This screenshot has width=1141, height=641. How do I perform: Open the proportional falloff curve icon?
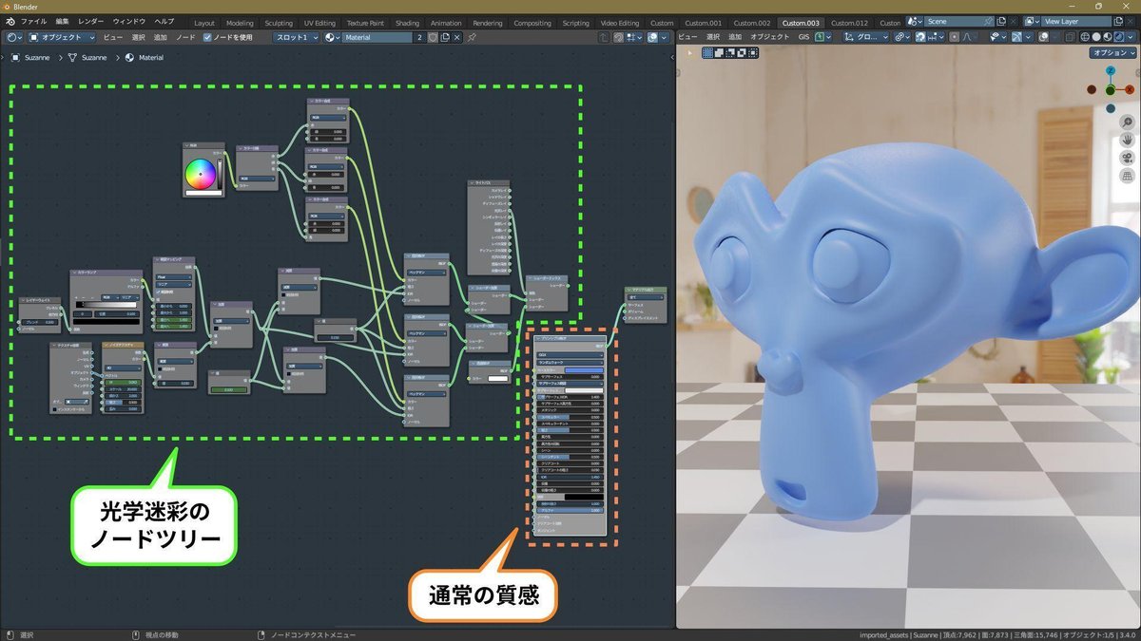(x=968, y=37)
